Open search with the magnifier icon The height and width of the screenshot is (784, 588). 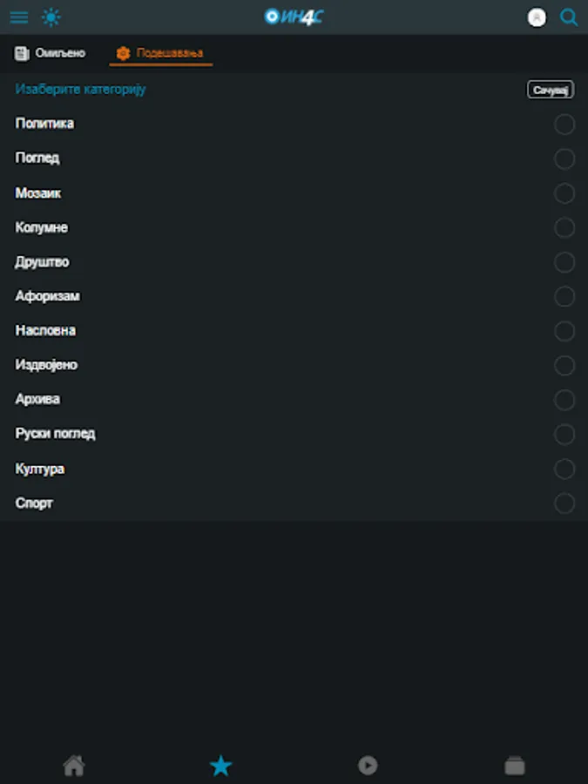tap(569, 17)
